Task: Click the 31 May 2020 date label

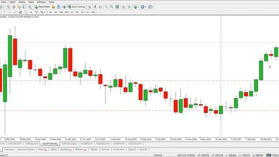Action: point(71,140)
